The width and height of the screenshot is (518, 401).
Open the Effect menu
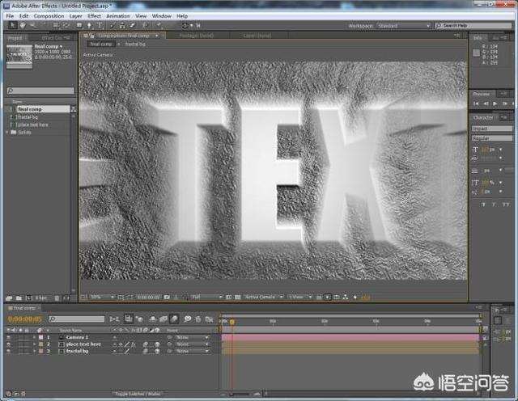94,16
